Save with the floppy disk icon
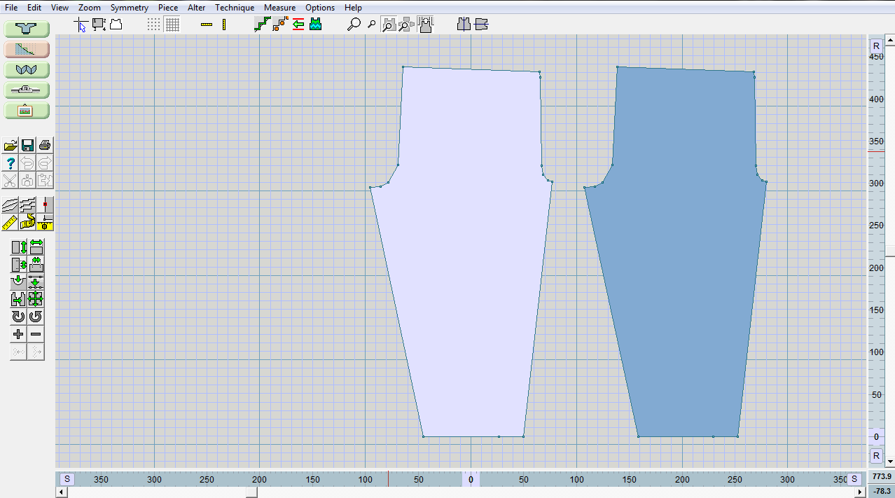This screenshot has height=498, width=895. point(28,145)
